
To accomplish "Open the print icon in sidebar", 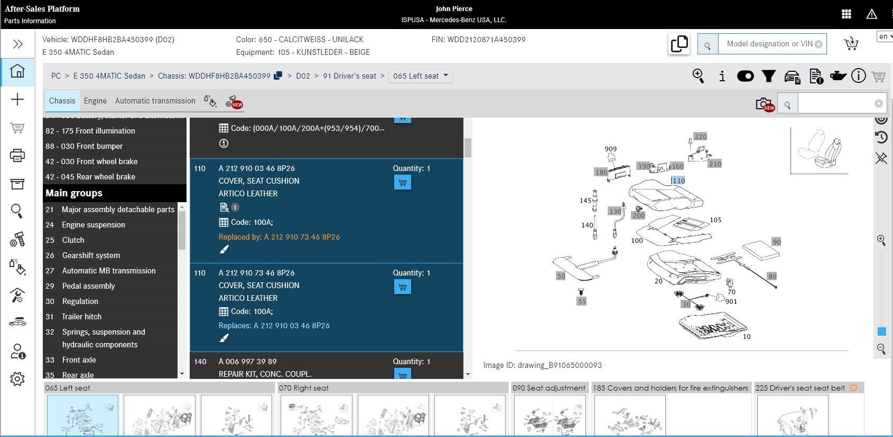I will click(17, 156).
